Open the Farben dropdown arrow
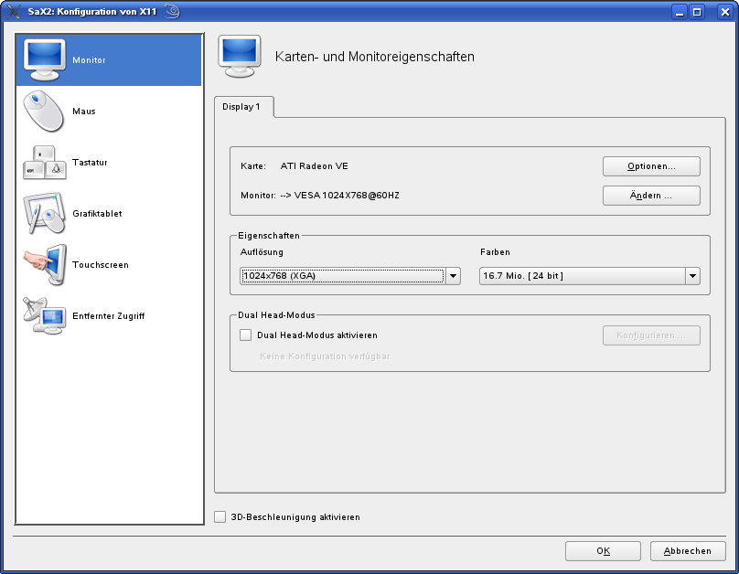The height and width of the screenshot is (574, 739). point(692,276)
